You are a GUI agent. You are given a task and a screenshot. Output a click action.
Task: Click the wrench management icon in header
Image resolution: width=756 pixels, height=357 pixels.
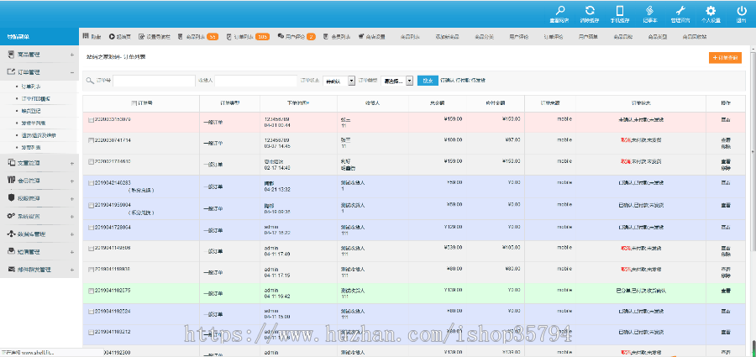tap(680, 11)
